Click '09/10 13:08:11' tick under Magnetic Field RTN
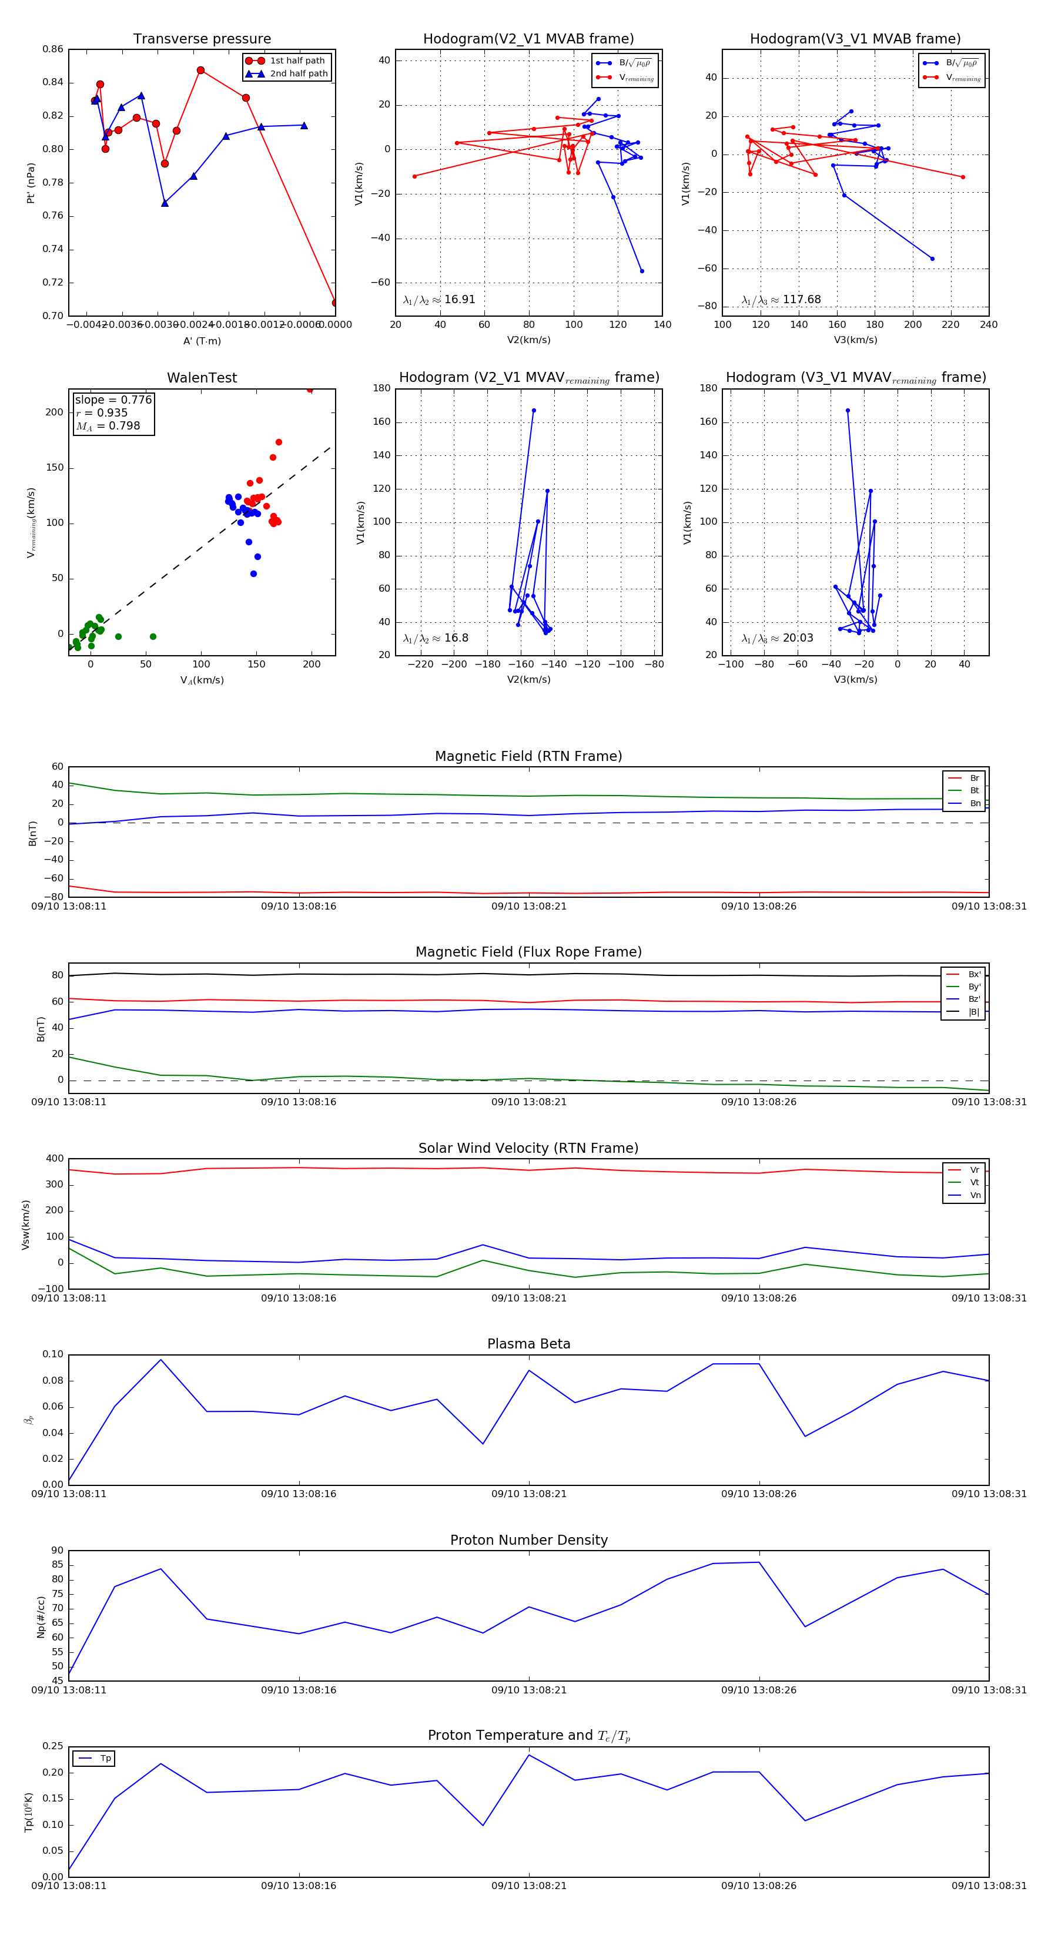1058x1939 pixels. tap(69, 906)
